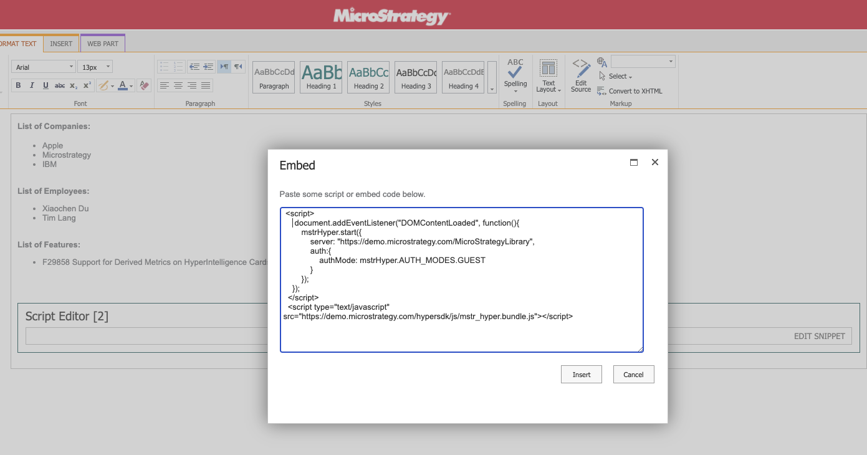Toggle Italic formatting in ribbon
Screen dimensions: 867x455
pos(32,85)
